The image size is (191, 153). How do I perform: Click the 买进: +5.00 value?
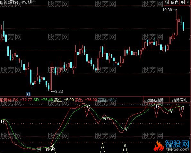tap(64, 100)
